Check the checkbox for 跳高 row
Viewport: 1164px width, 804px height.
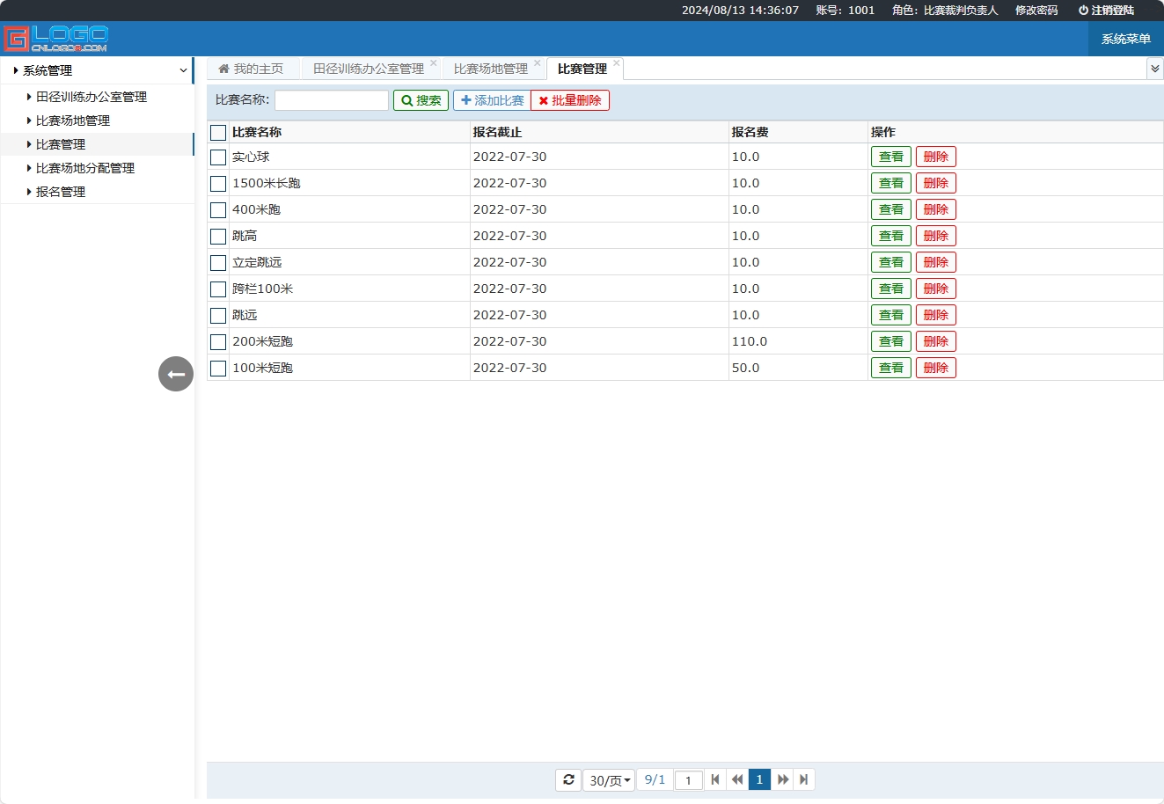click(x=217, y=236)
